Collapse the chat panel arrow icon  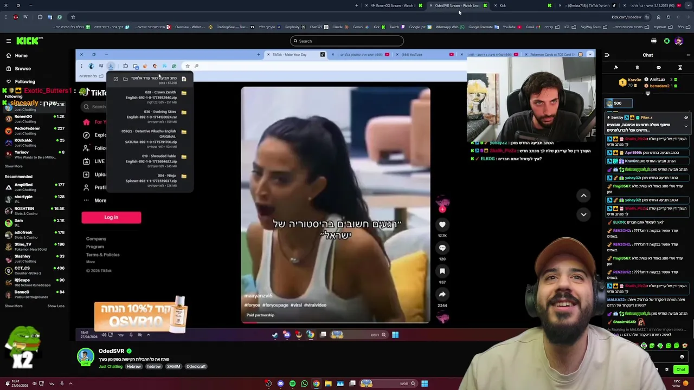tap(607, 55)
